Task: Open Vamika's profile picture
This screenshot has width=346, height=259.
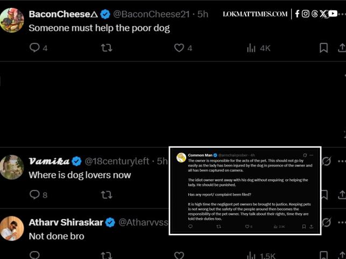Action: pyautogui.click(x=12, y=167)
